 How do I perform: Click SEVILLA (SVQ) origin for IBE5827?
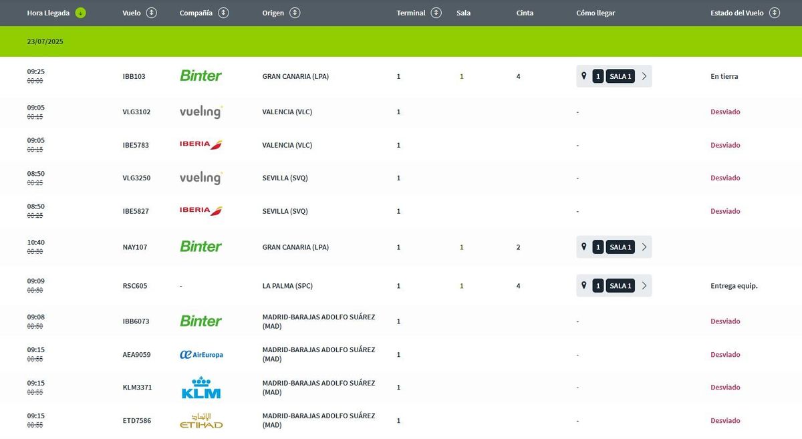[285, 211]
